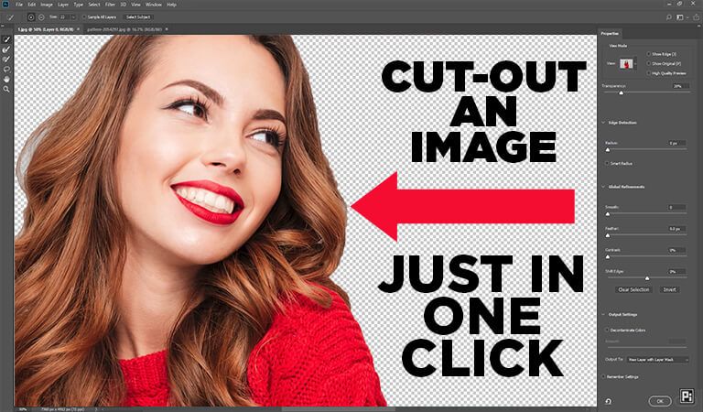Click the Smooth value field

click(676, 208)
